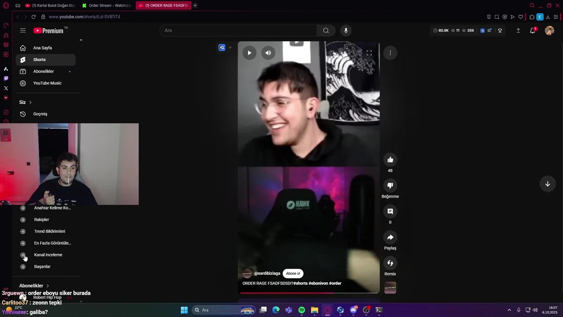Screen dimensions: 563x317
Task: Share the Short via Paylaş
Action: click(390, 237)
